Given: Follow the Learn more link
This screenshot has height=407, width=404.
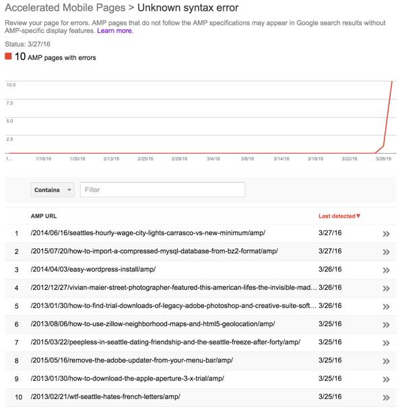Looking at the screenshot, I should 115,31.
